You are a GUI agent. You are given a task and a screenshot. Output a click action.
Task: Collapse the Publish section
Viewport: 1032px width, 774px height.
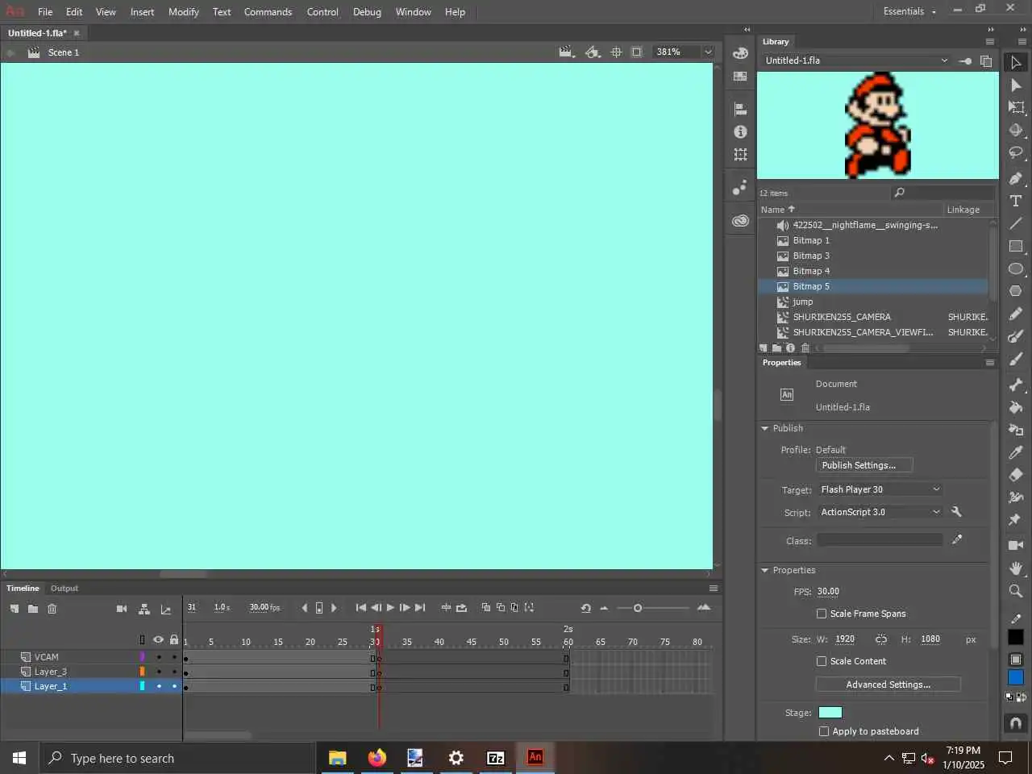coord(764,428)
